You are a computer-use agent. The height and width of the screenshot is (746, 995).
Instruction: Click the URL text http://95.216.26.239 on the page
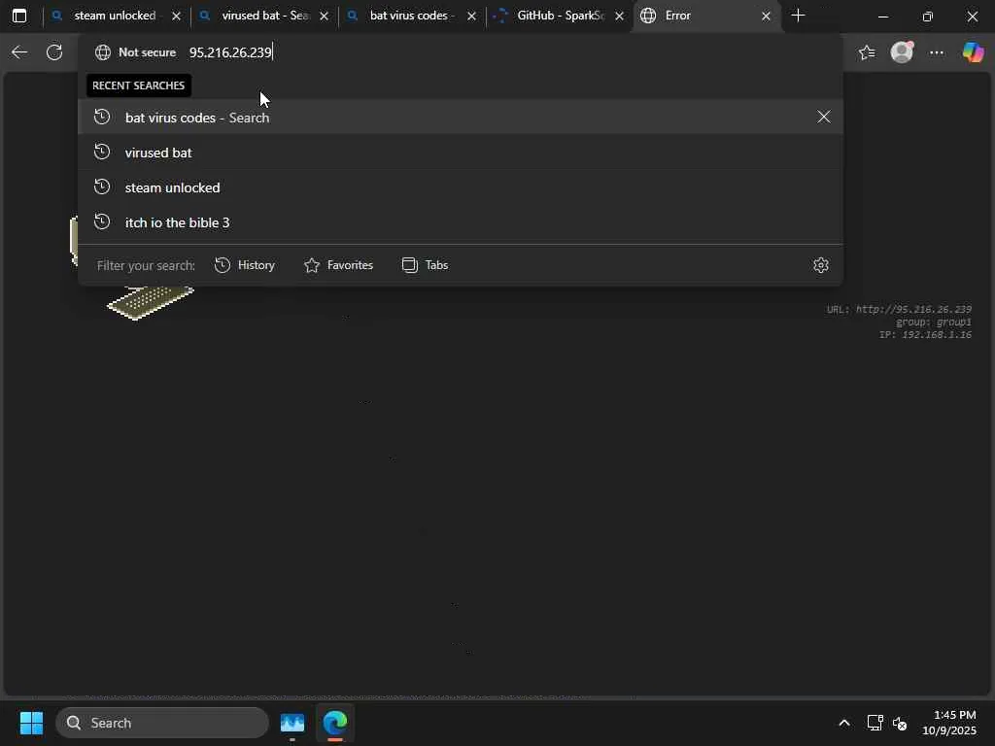pyautogui.click(x=913, y=309)
